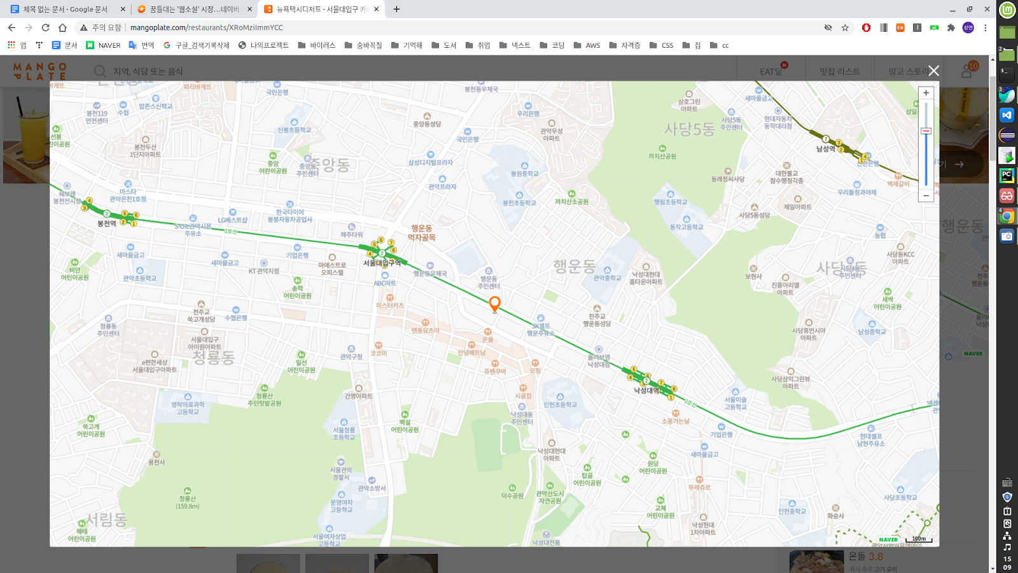Viewport: 1018px width, 573px height.
Task: Open the browser home page
Action: pyautogui.click(x=62, y=27)
